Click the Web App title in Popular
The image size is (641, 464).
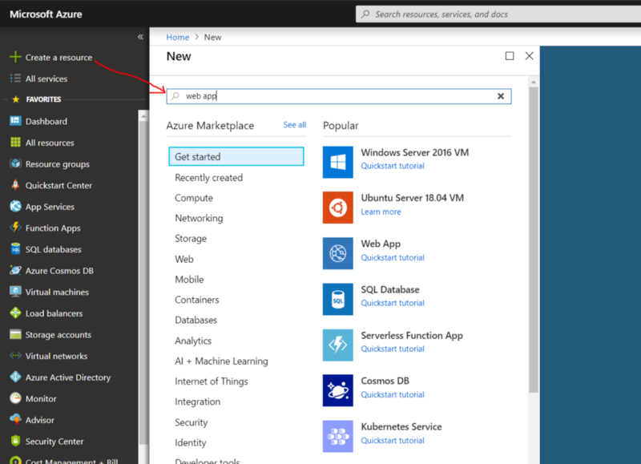381,244
